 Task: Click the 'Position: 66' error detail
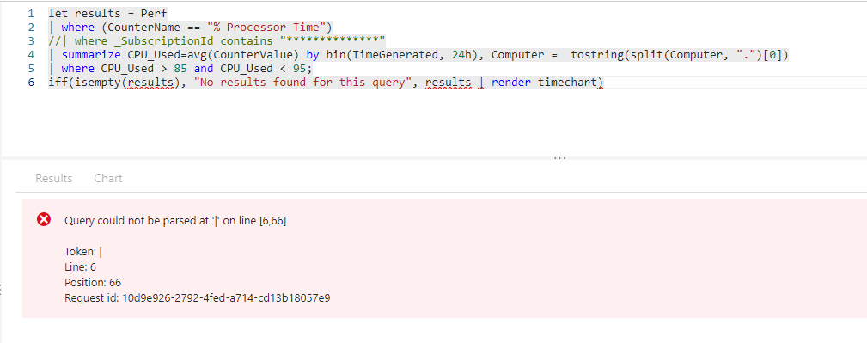(92, 283)
